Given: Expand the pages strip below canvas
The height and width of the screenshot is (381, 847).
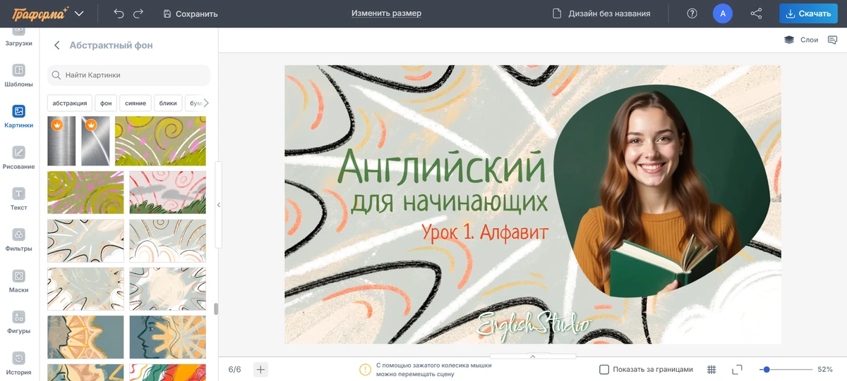Looking at the screenshot, I should [x=533, y=356].
